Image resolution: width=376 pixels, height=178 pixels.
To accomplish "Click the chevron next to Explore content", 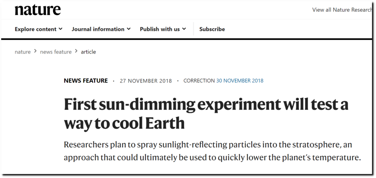I will point(61,29).
